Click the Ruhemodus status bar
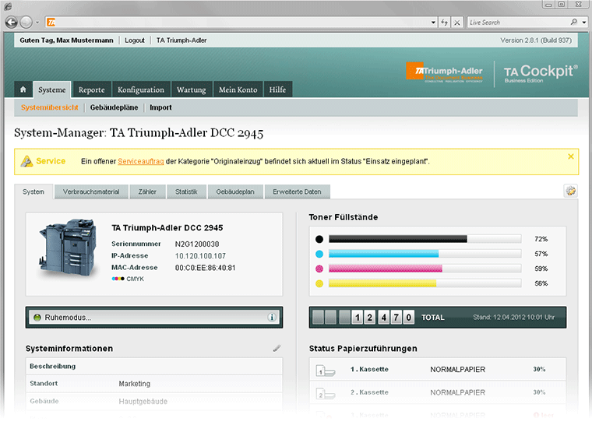The height and width of the screenshot is (432, 592). [154, 318]
